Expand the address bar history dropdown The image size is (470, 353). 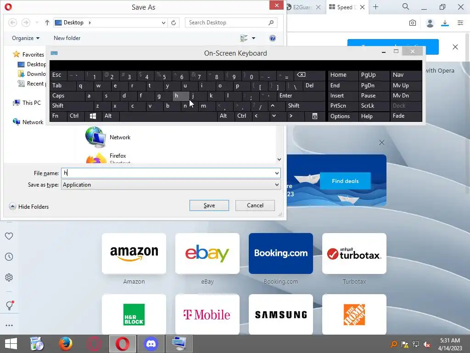[x=163, y=23]
